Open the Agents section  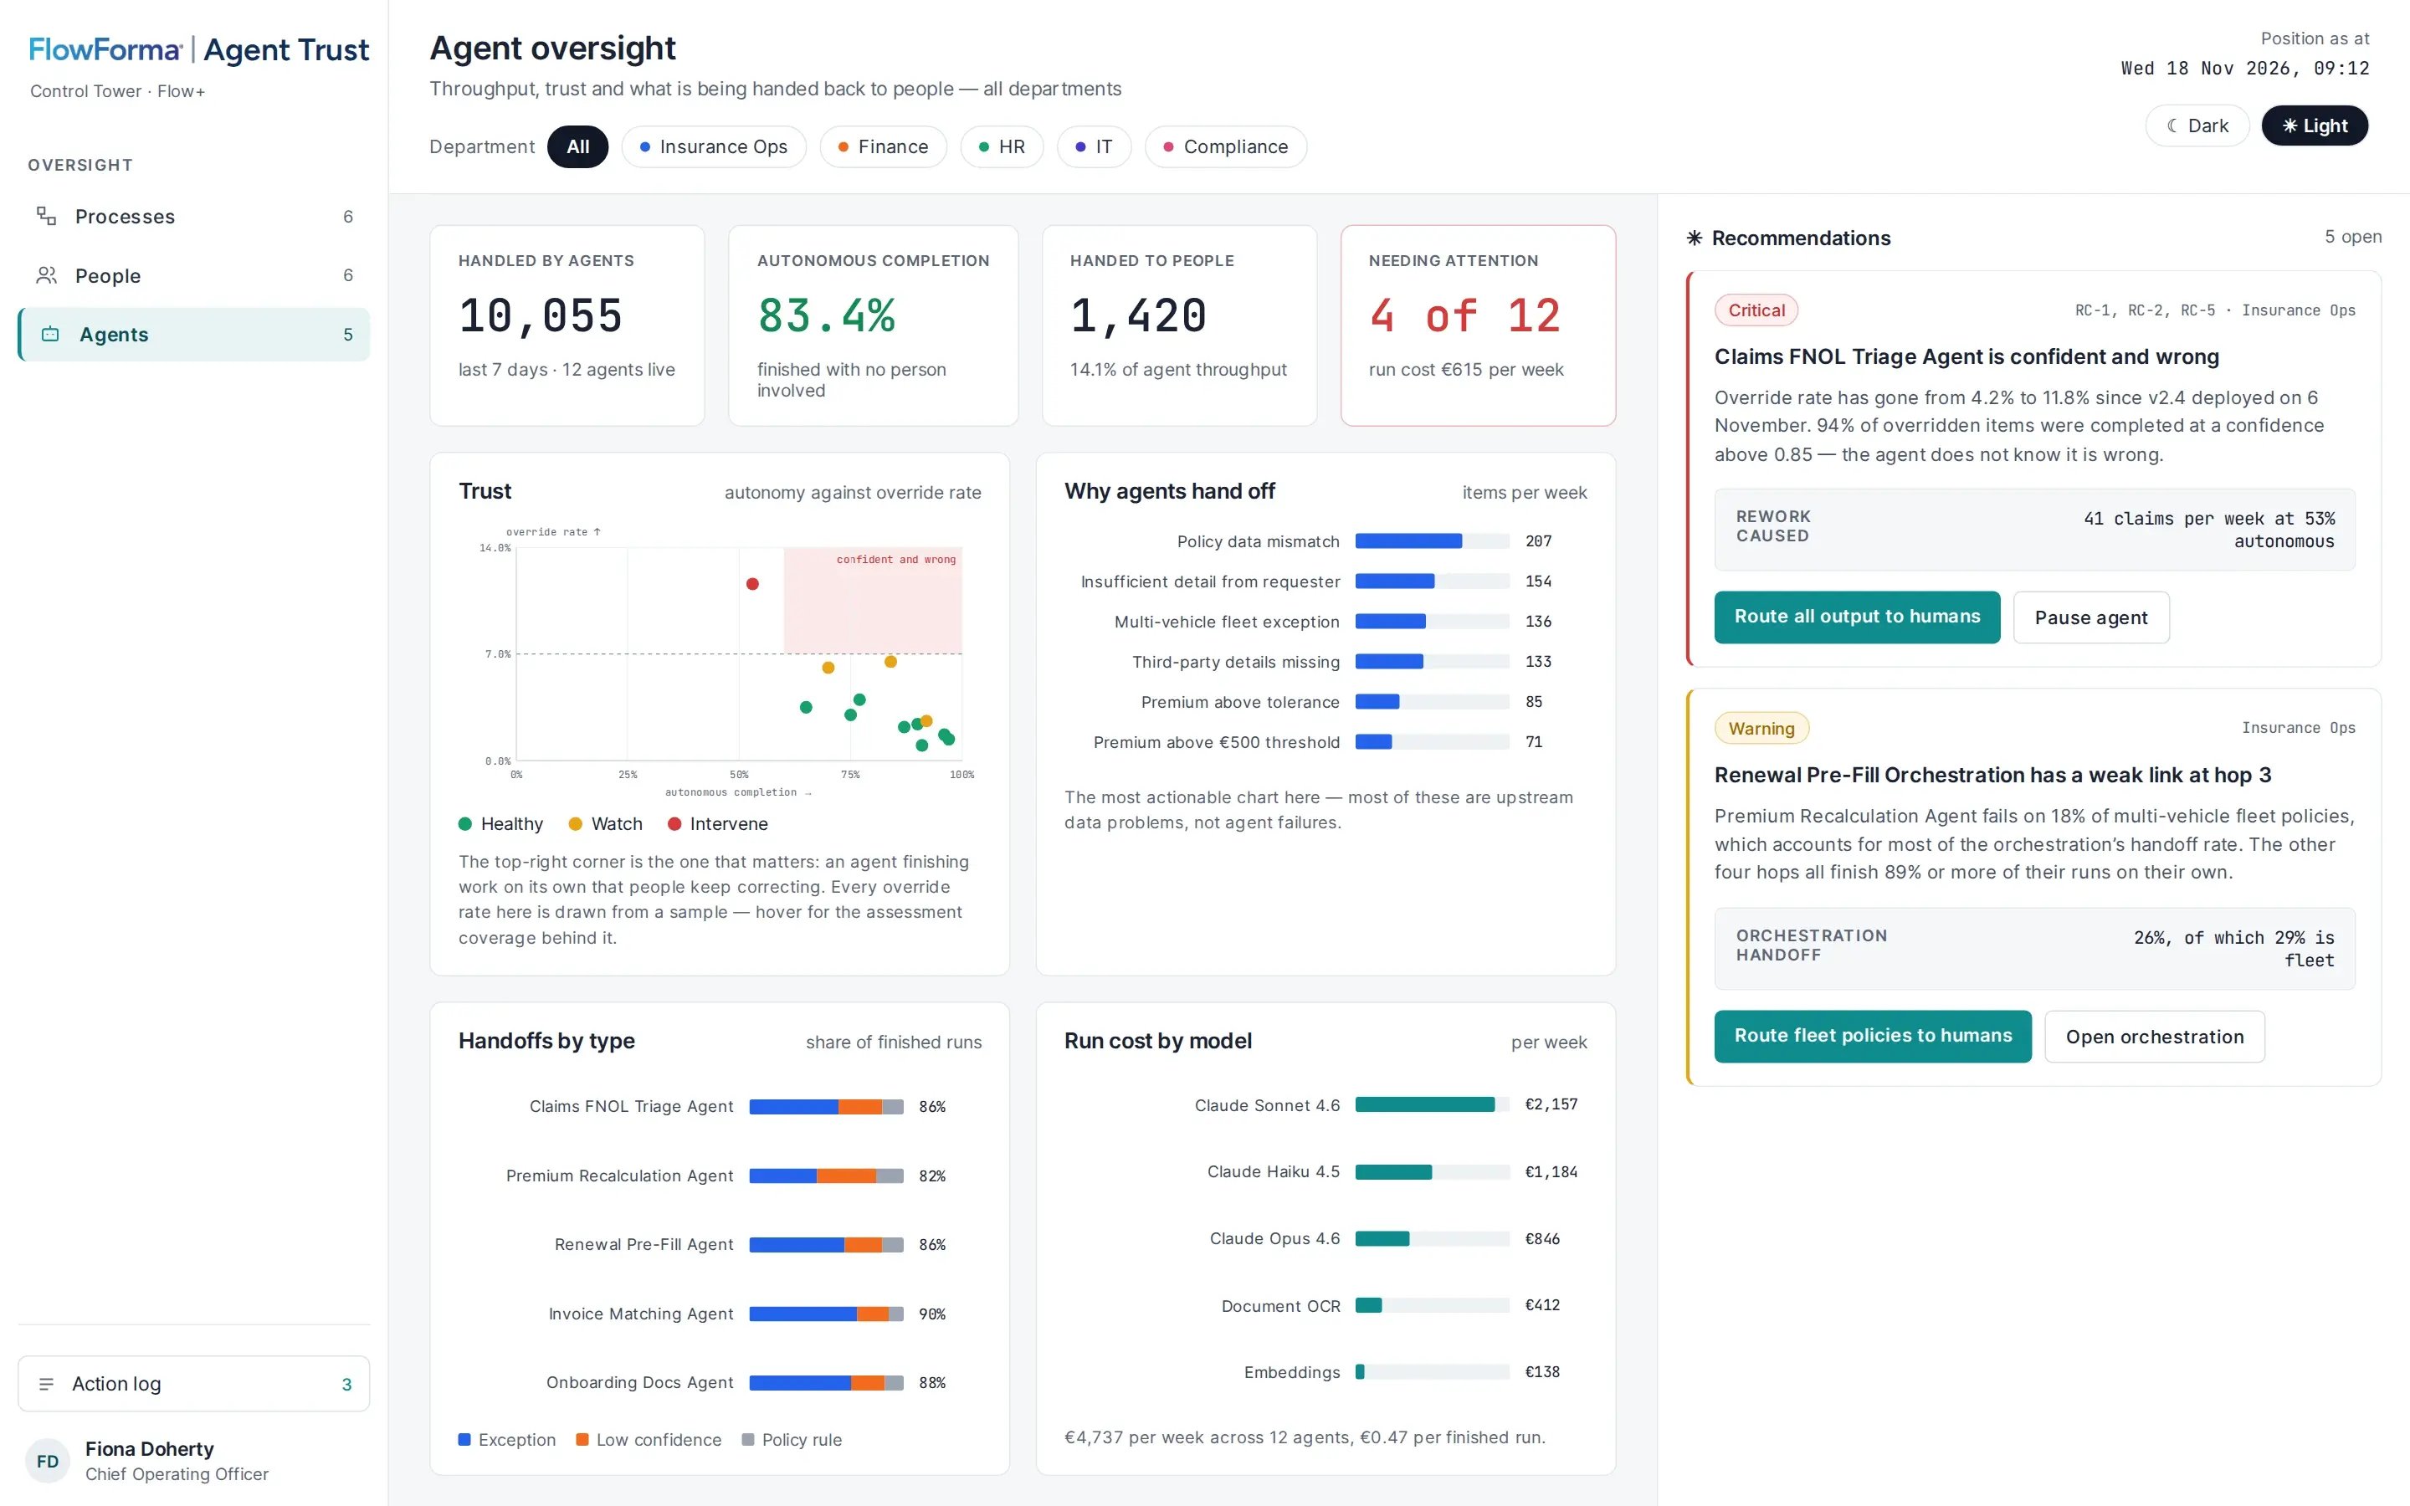point(194,335)
